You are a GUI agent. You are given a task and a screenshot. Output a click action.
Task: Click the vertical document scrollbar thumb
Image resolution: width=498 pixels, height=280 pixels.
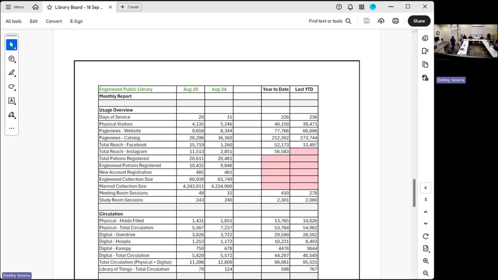pyautogui.click(x=414, y=193)
